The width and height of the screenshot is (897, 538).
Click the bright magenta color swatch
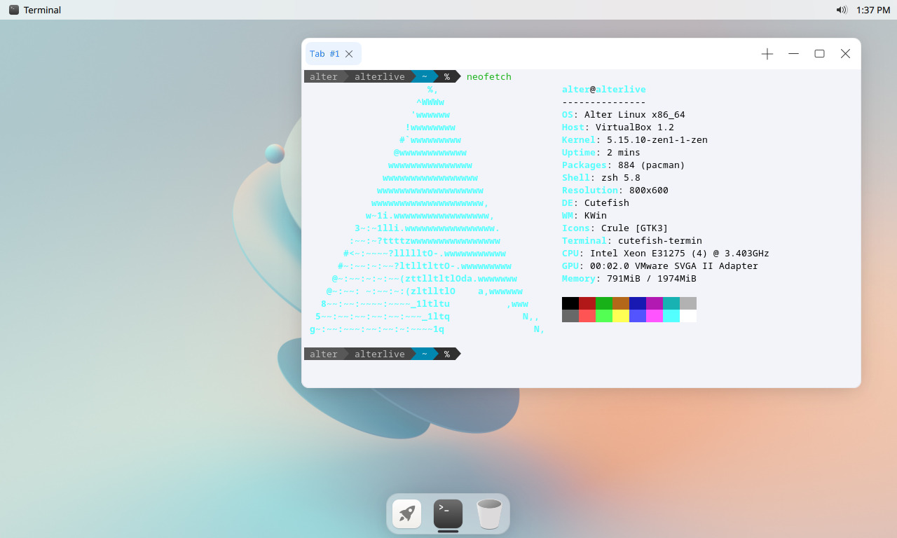coord(655,316)
